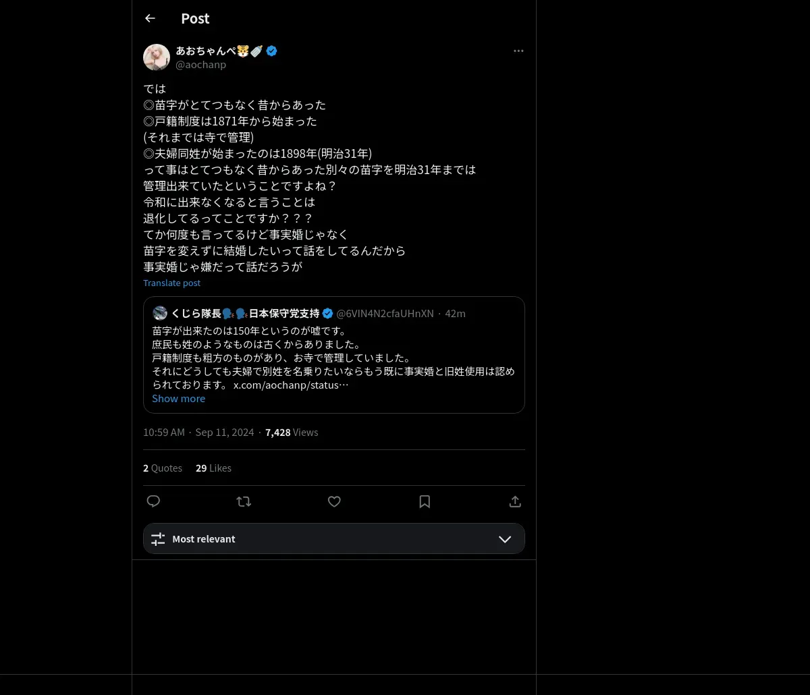Expand quoted post with Show more
This screenshot has height=695, width=810.
[x=178, y=398]
